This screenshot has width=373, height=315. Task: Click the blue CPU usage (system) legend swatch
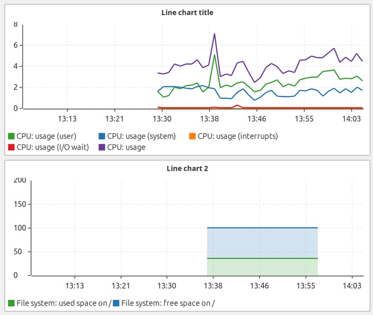point(102,136)
